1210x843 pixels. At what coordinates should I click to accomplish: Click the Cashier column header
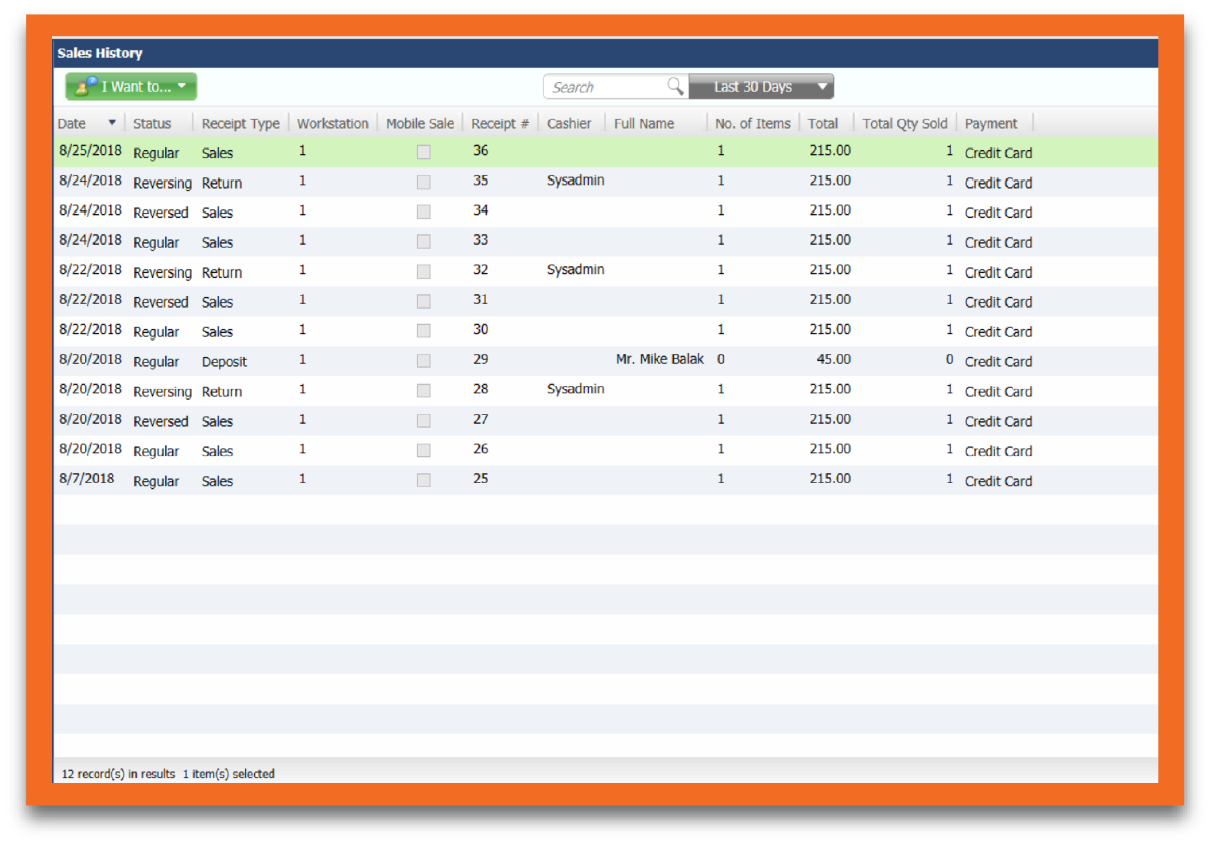[x=569, y=122]
